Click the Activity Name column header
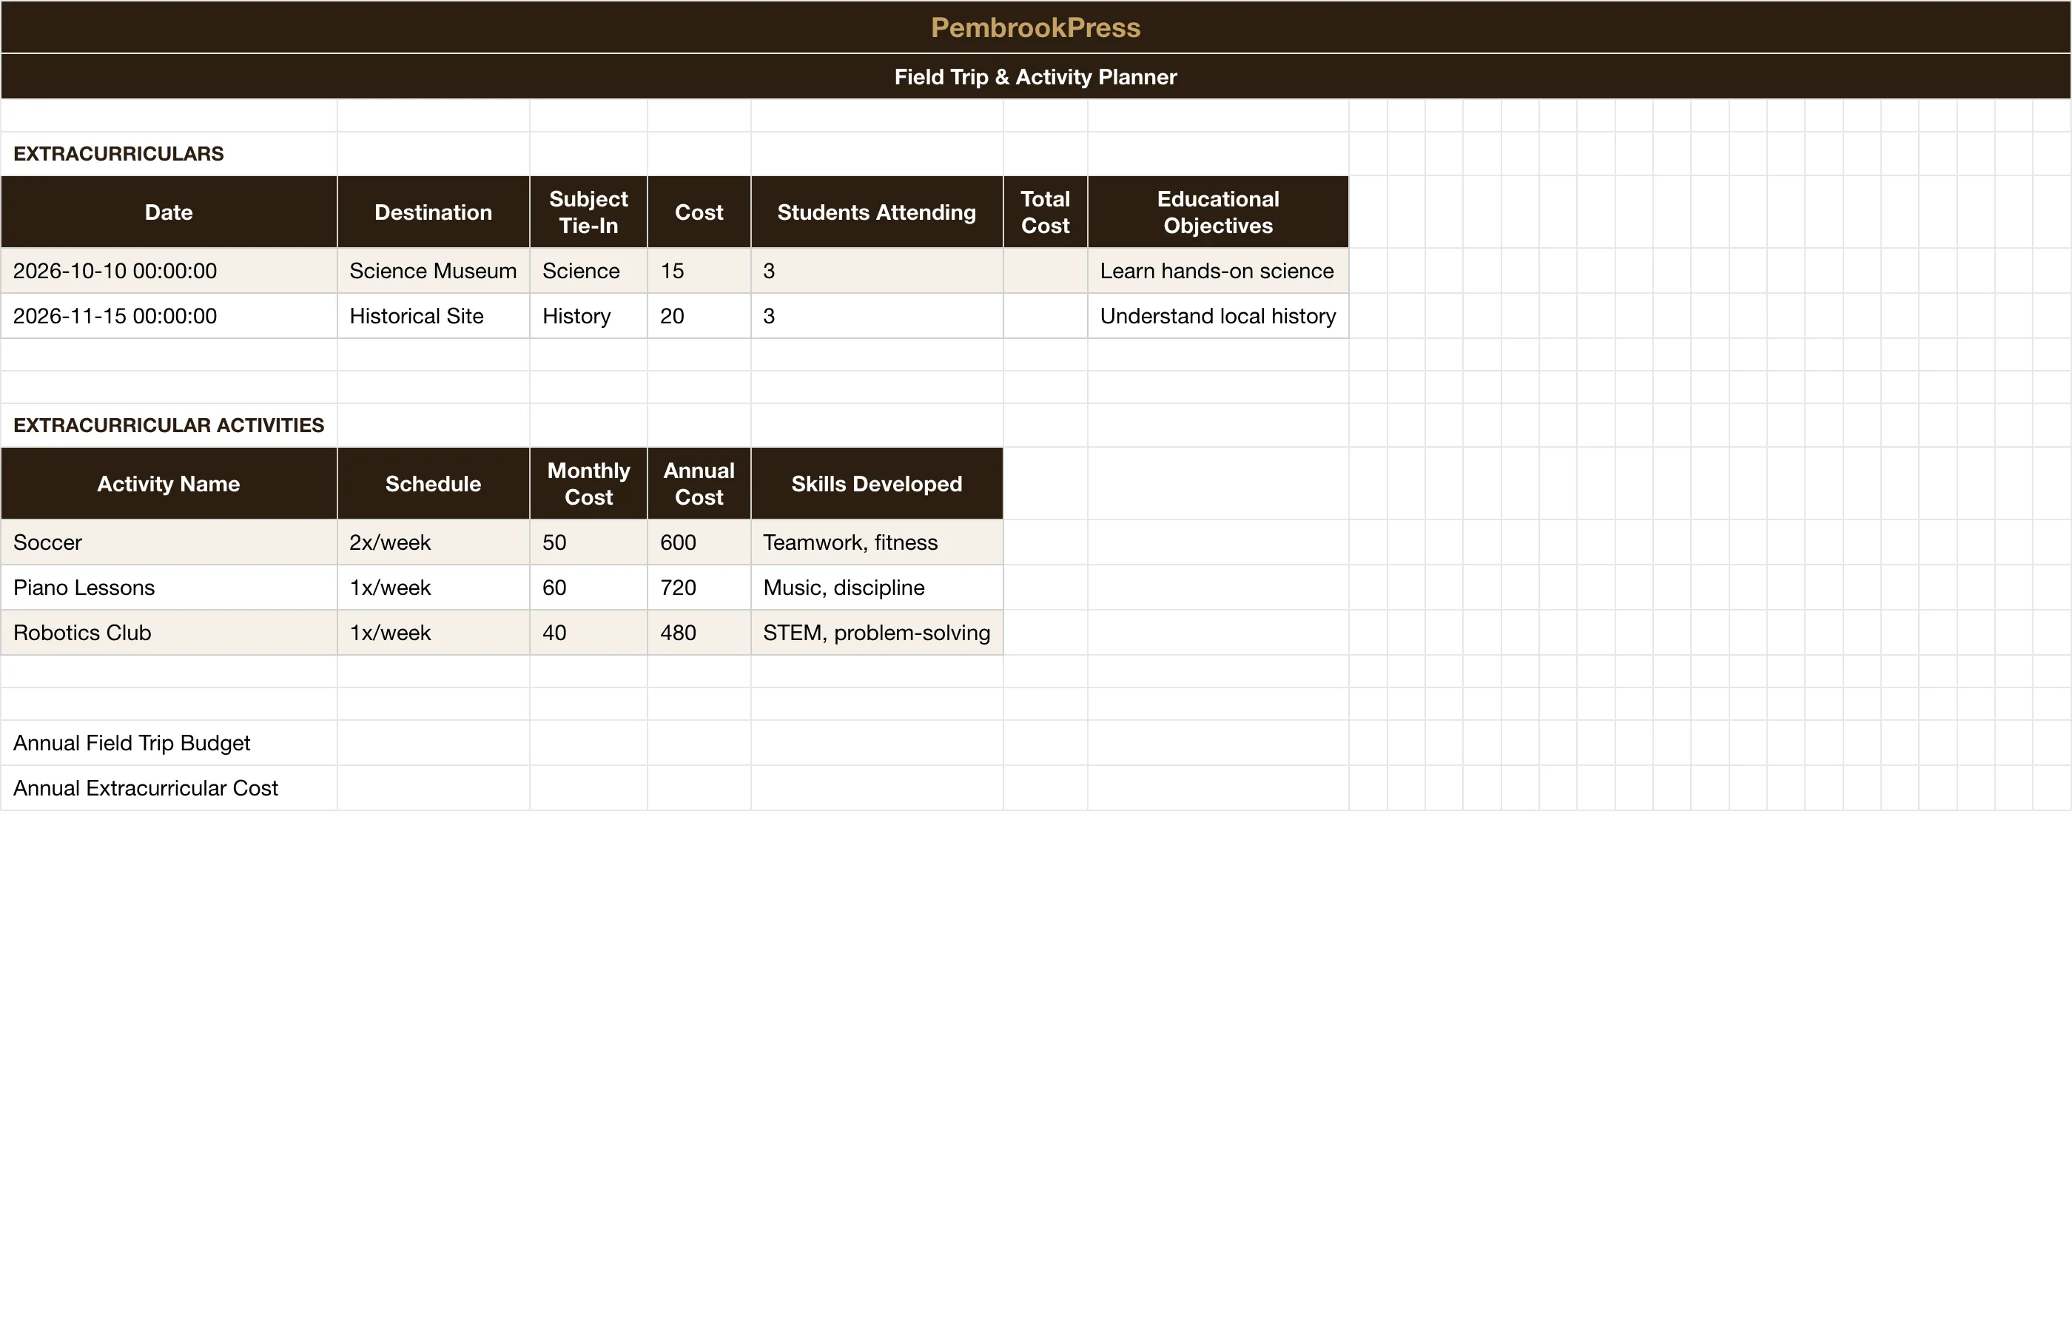 169,483
